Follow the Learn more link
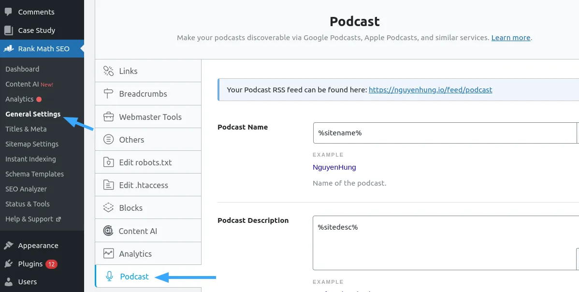Viewport: 579px width, 292px height. pos(511,38)
